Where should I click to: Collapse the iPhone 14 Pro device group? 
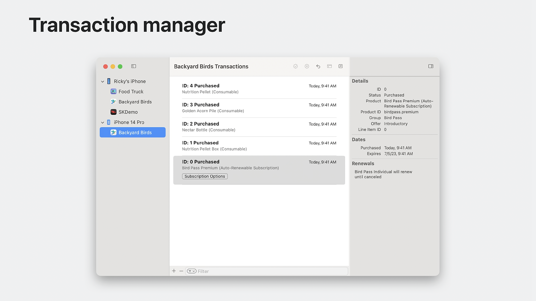point(103,123)
